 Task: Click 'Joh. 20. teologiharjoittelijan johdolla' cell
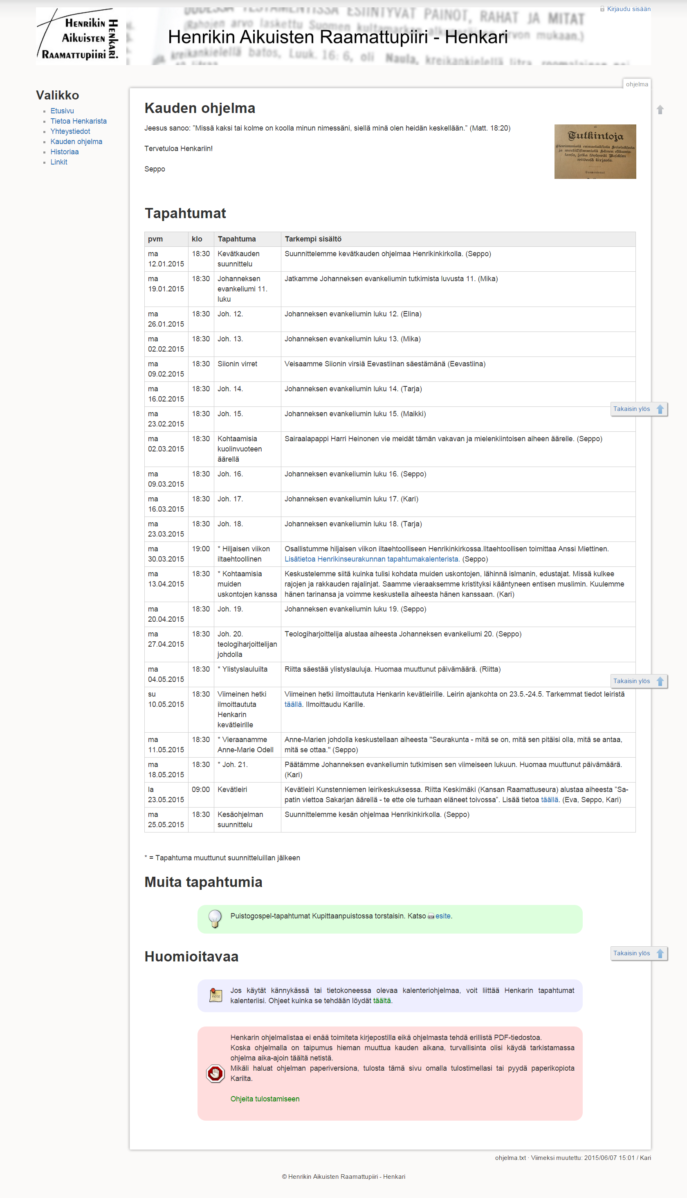247,644
